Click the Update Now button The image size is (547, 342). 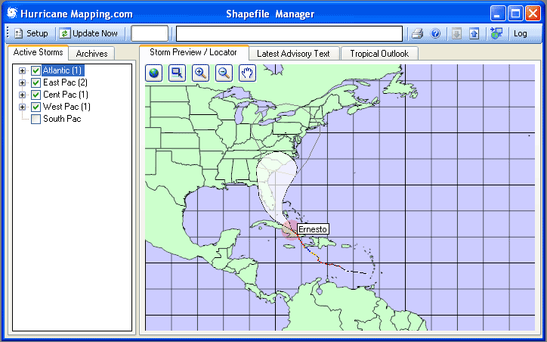[88, 33]
